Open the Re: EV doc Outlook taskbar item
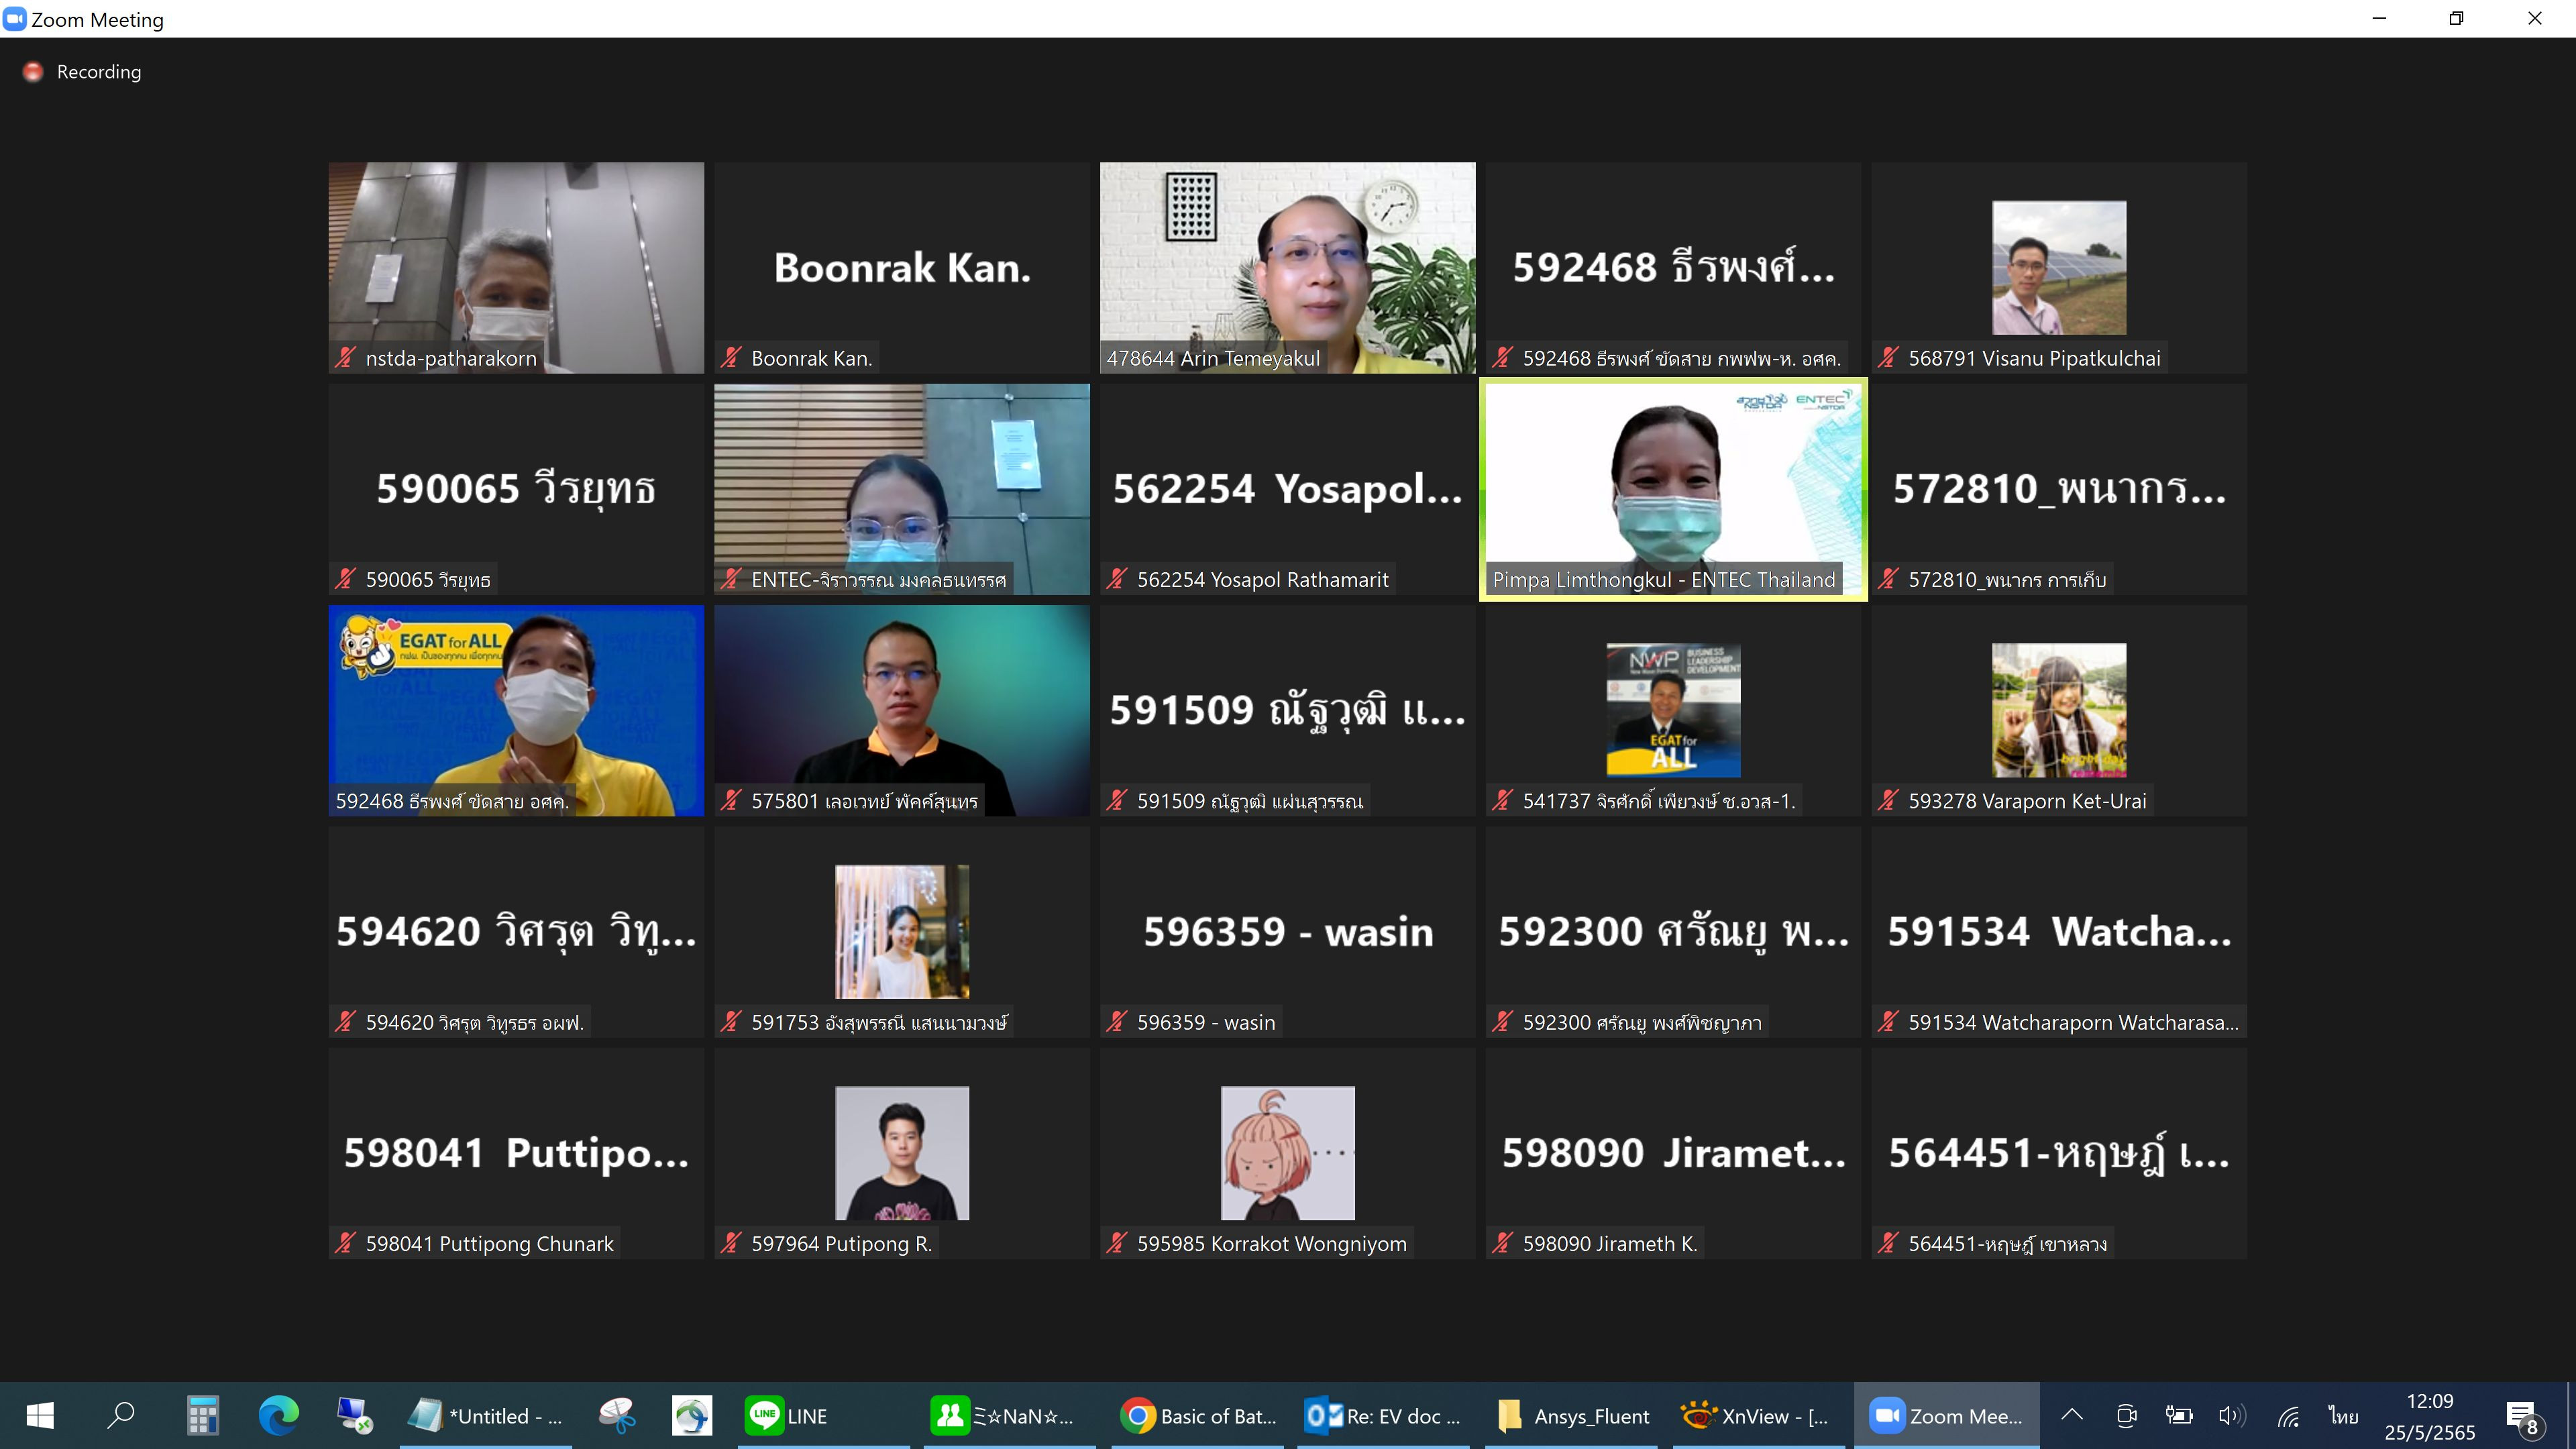Viewport: 2576px width, 1449px height. tap(1384, 1416)
